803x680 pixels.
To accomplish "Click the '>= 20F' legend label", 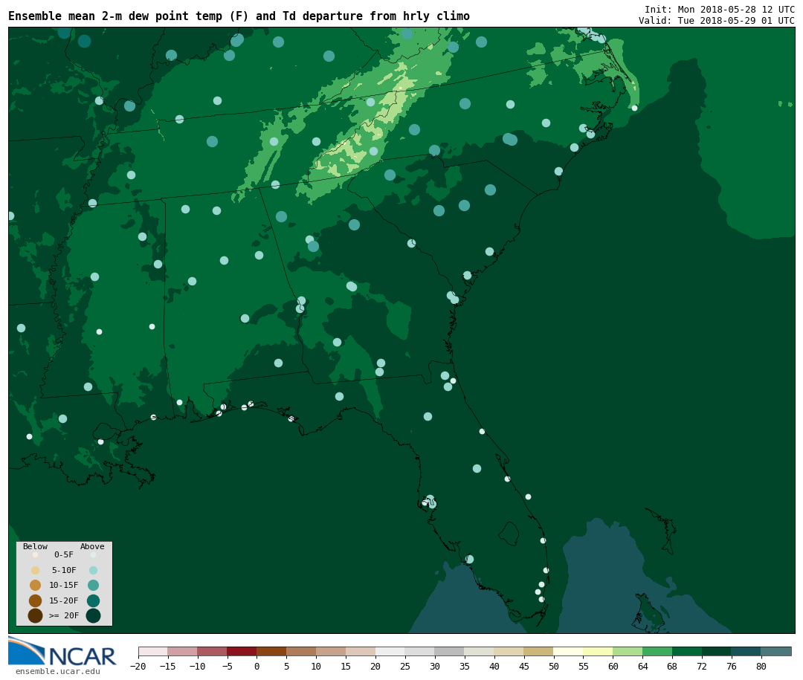I will [x=64, y=615].
